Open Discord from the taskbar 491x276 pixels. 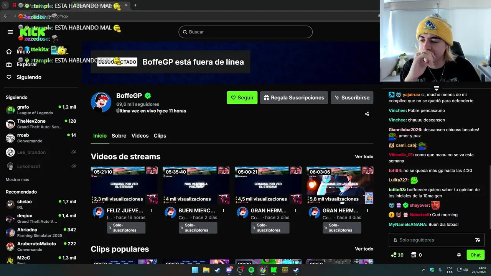(229, 270)
